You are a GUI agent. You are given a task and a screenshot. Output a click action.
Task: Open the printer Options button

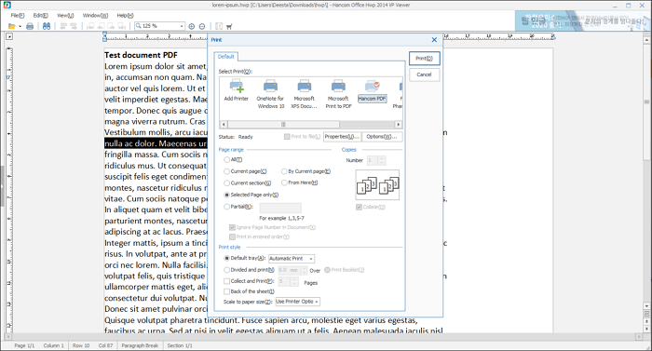pos(382,137)
